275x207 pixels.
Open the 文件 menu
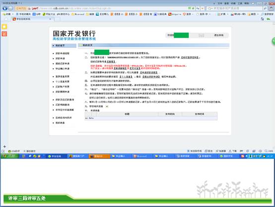(x=220, y=3)
